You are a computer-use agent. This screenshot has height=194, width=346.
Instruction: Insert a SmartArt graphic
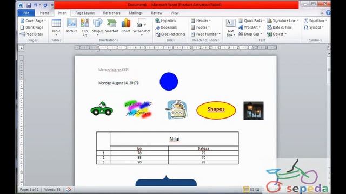pos(112,26)
